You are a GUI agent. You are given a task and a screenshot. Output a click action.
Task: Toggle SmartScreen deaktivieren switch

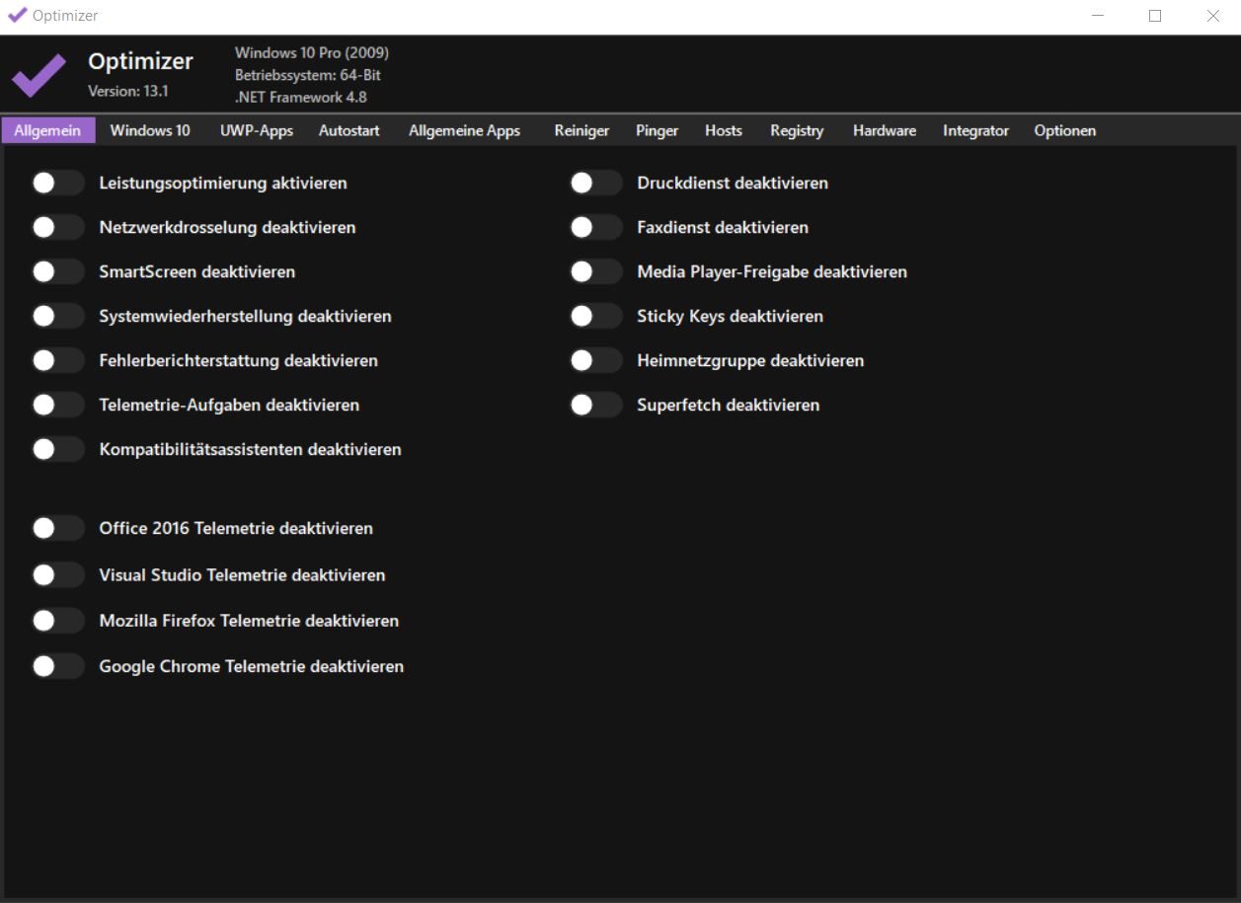coord(57,271)
